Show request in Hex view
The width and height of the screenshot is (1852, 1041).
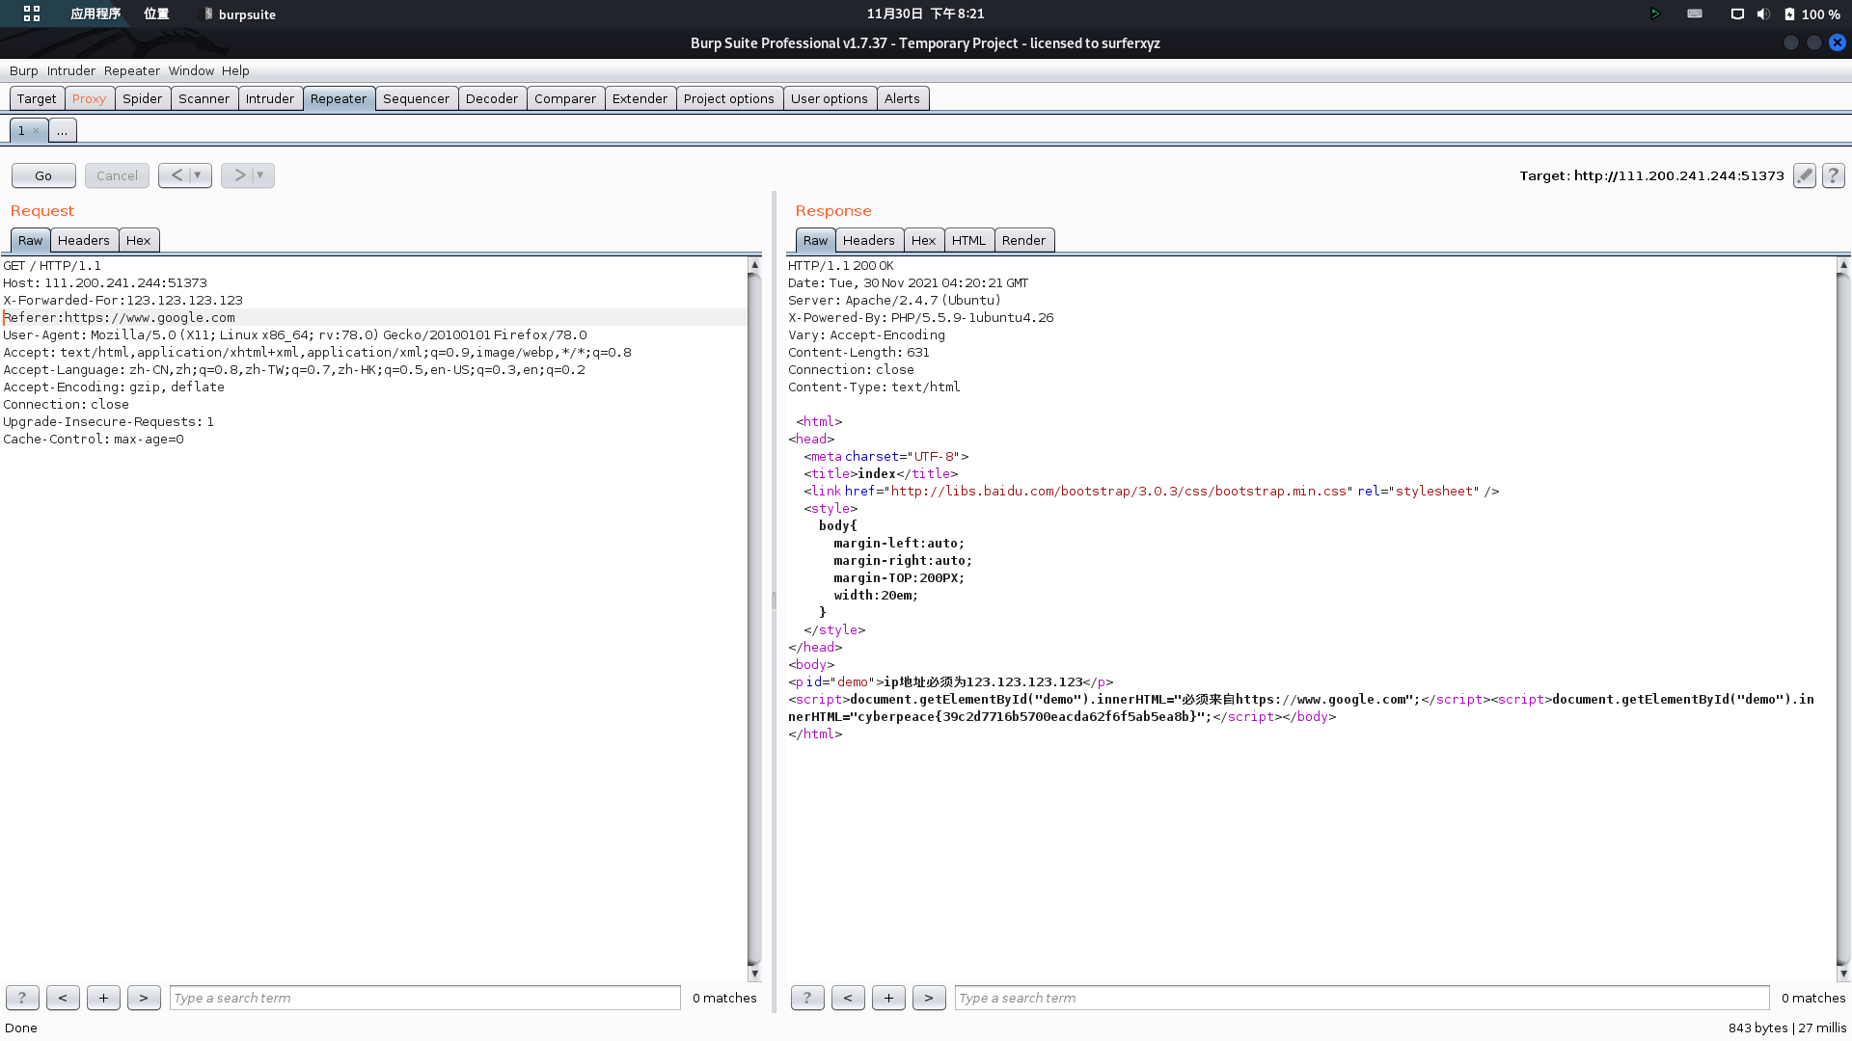coord(138,240)
